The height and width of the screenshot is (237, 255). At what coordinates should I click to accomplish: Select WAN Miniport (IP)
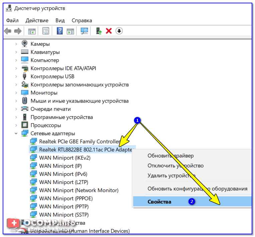pyautogui.click(x=60, y=166)
